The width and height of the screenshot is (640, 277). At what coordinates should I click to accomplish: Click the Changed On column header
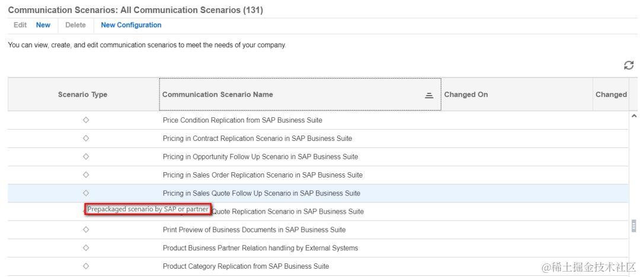[466, 95]
